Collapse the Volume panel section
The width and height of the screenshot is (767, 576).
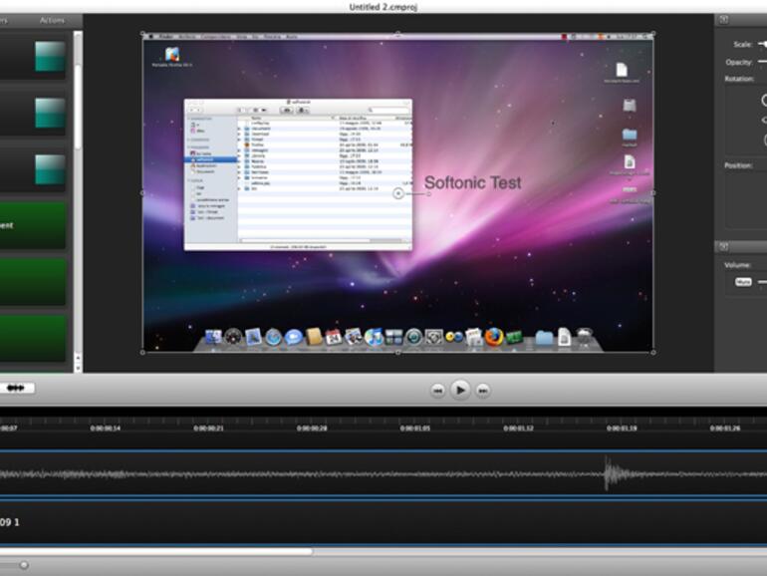pyautogui.click(x=724, y=246)
